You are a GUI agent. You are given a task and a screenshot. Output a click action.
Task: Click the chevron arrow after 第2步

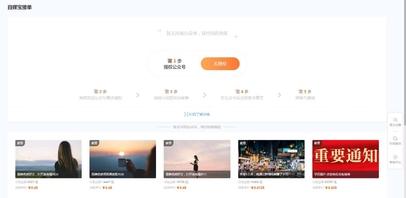(x=138, y=95)
